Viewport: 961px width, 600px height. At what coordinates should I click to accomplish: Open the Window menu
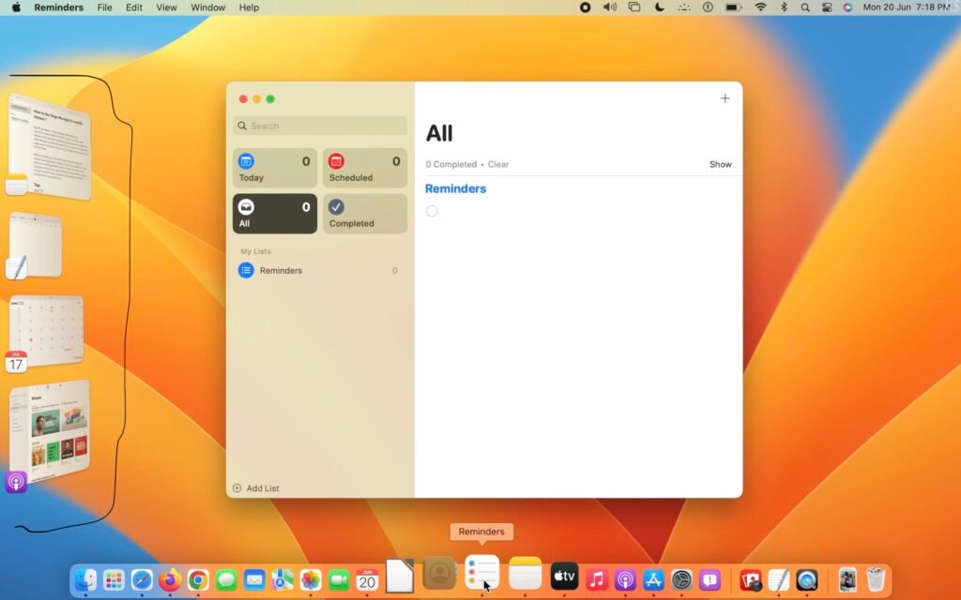207,7
